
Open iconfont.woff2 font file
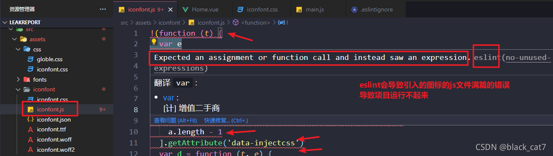55,150
